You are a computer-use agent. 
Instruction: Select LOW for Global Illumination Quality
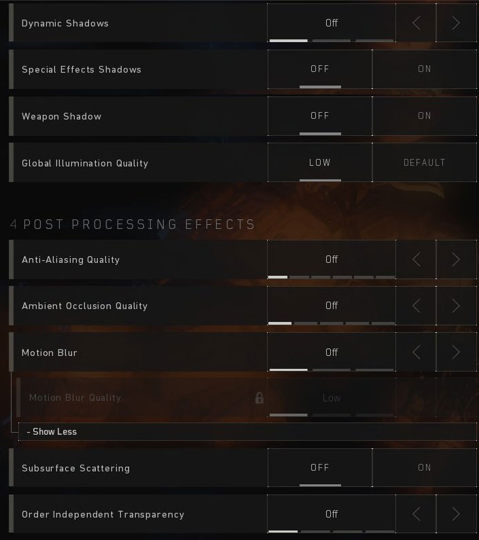click(320, 162)
